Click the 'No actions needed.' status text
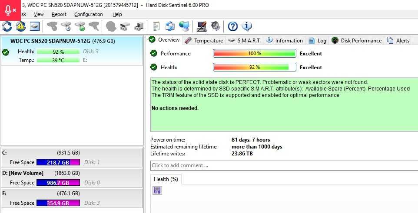The height and width of the screenshot is (213, 418). pyautogui.click(x=175, y=108)
